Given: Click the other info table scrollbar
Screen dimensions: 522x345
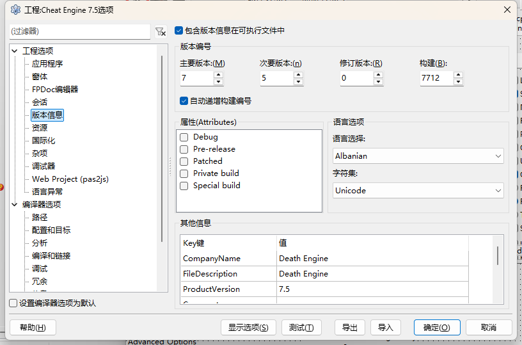Looking at the screenshot, I should [x=498, y=256].
